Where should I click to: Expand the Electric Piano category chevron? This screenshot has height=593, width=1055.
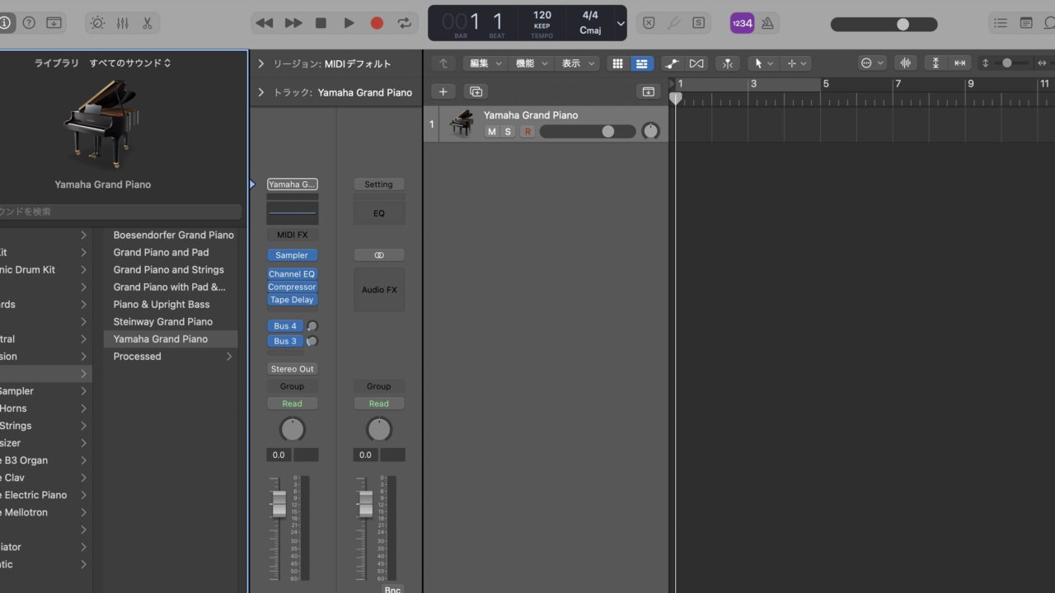point(83,495)
